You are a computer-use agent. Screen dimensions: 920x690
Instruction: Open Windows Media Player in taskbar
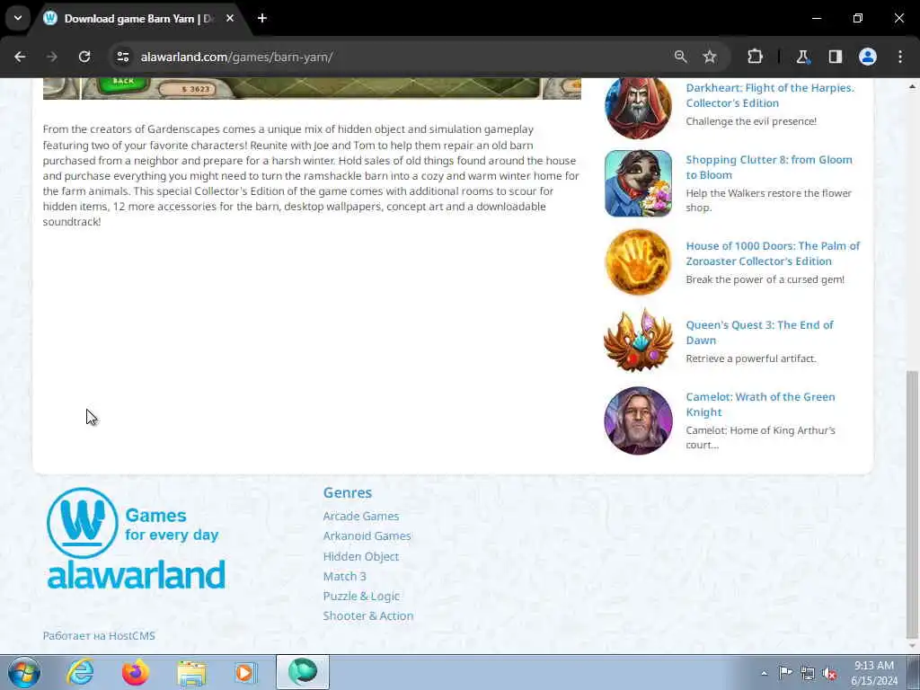[x=246, y=672]
